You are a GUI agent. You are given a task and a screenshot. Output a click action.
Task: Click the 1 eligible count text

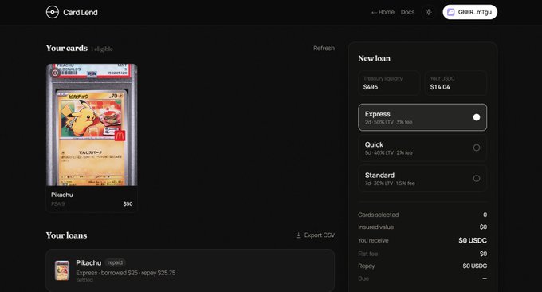tap(102, 49)
